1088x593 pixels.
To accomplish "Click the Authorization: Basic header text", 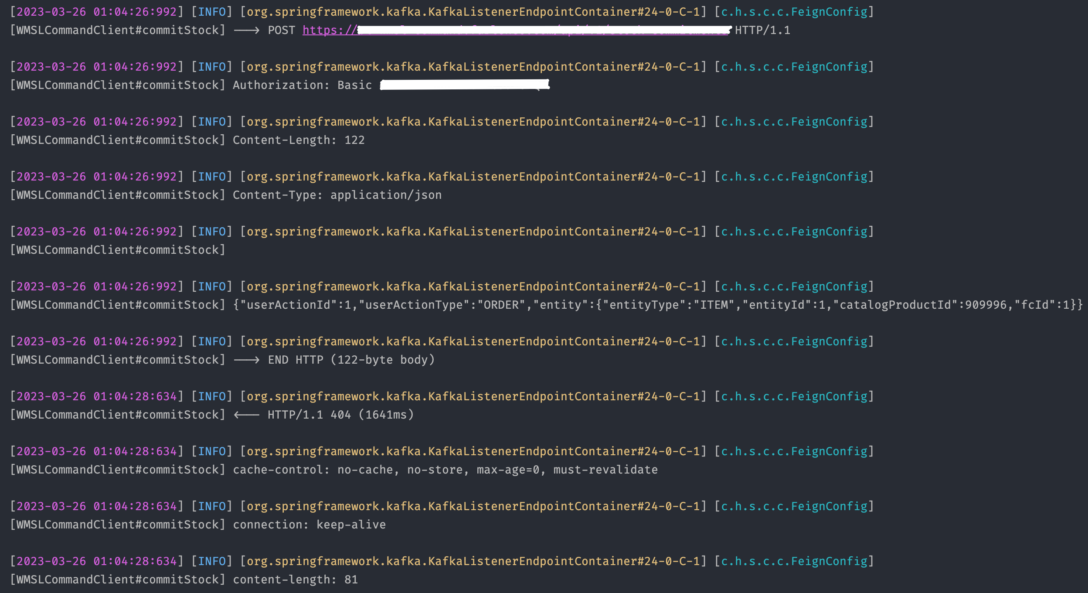I will (302, 85).
